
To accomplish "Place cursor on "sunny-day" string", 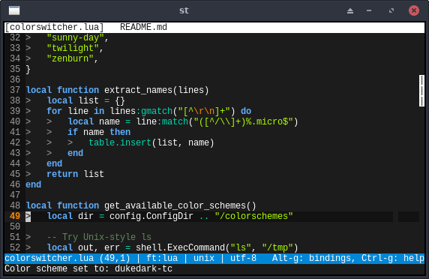I will coord(75,37).
